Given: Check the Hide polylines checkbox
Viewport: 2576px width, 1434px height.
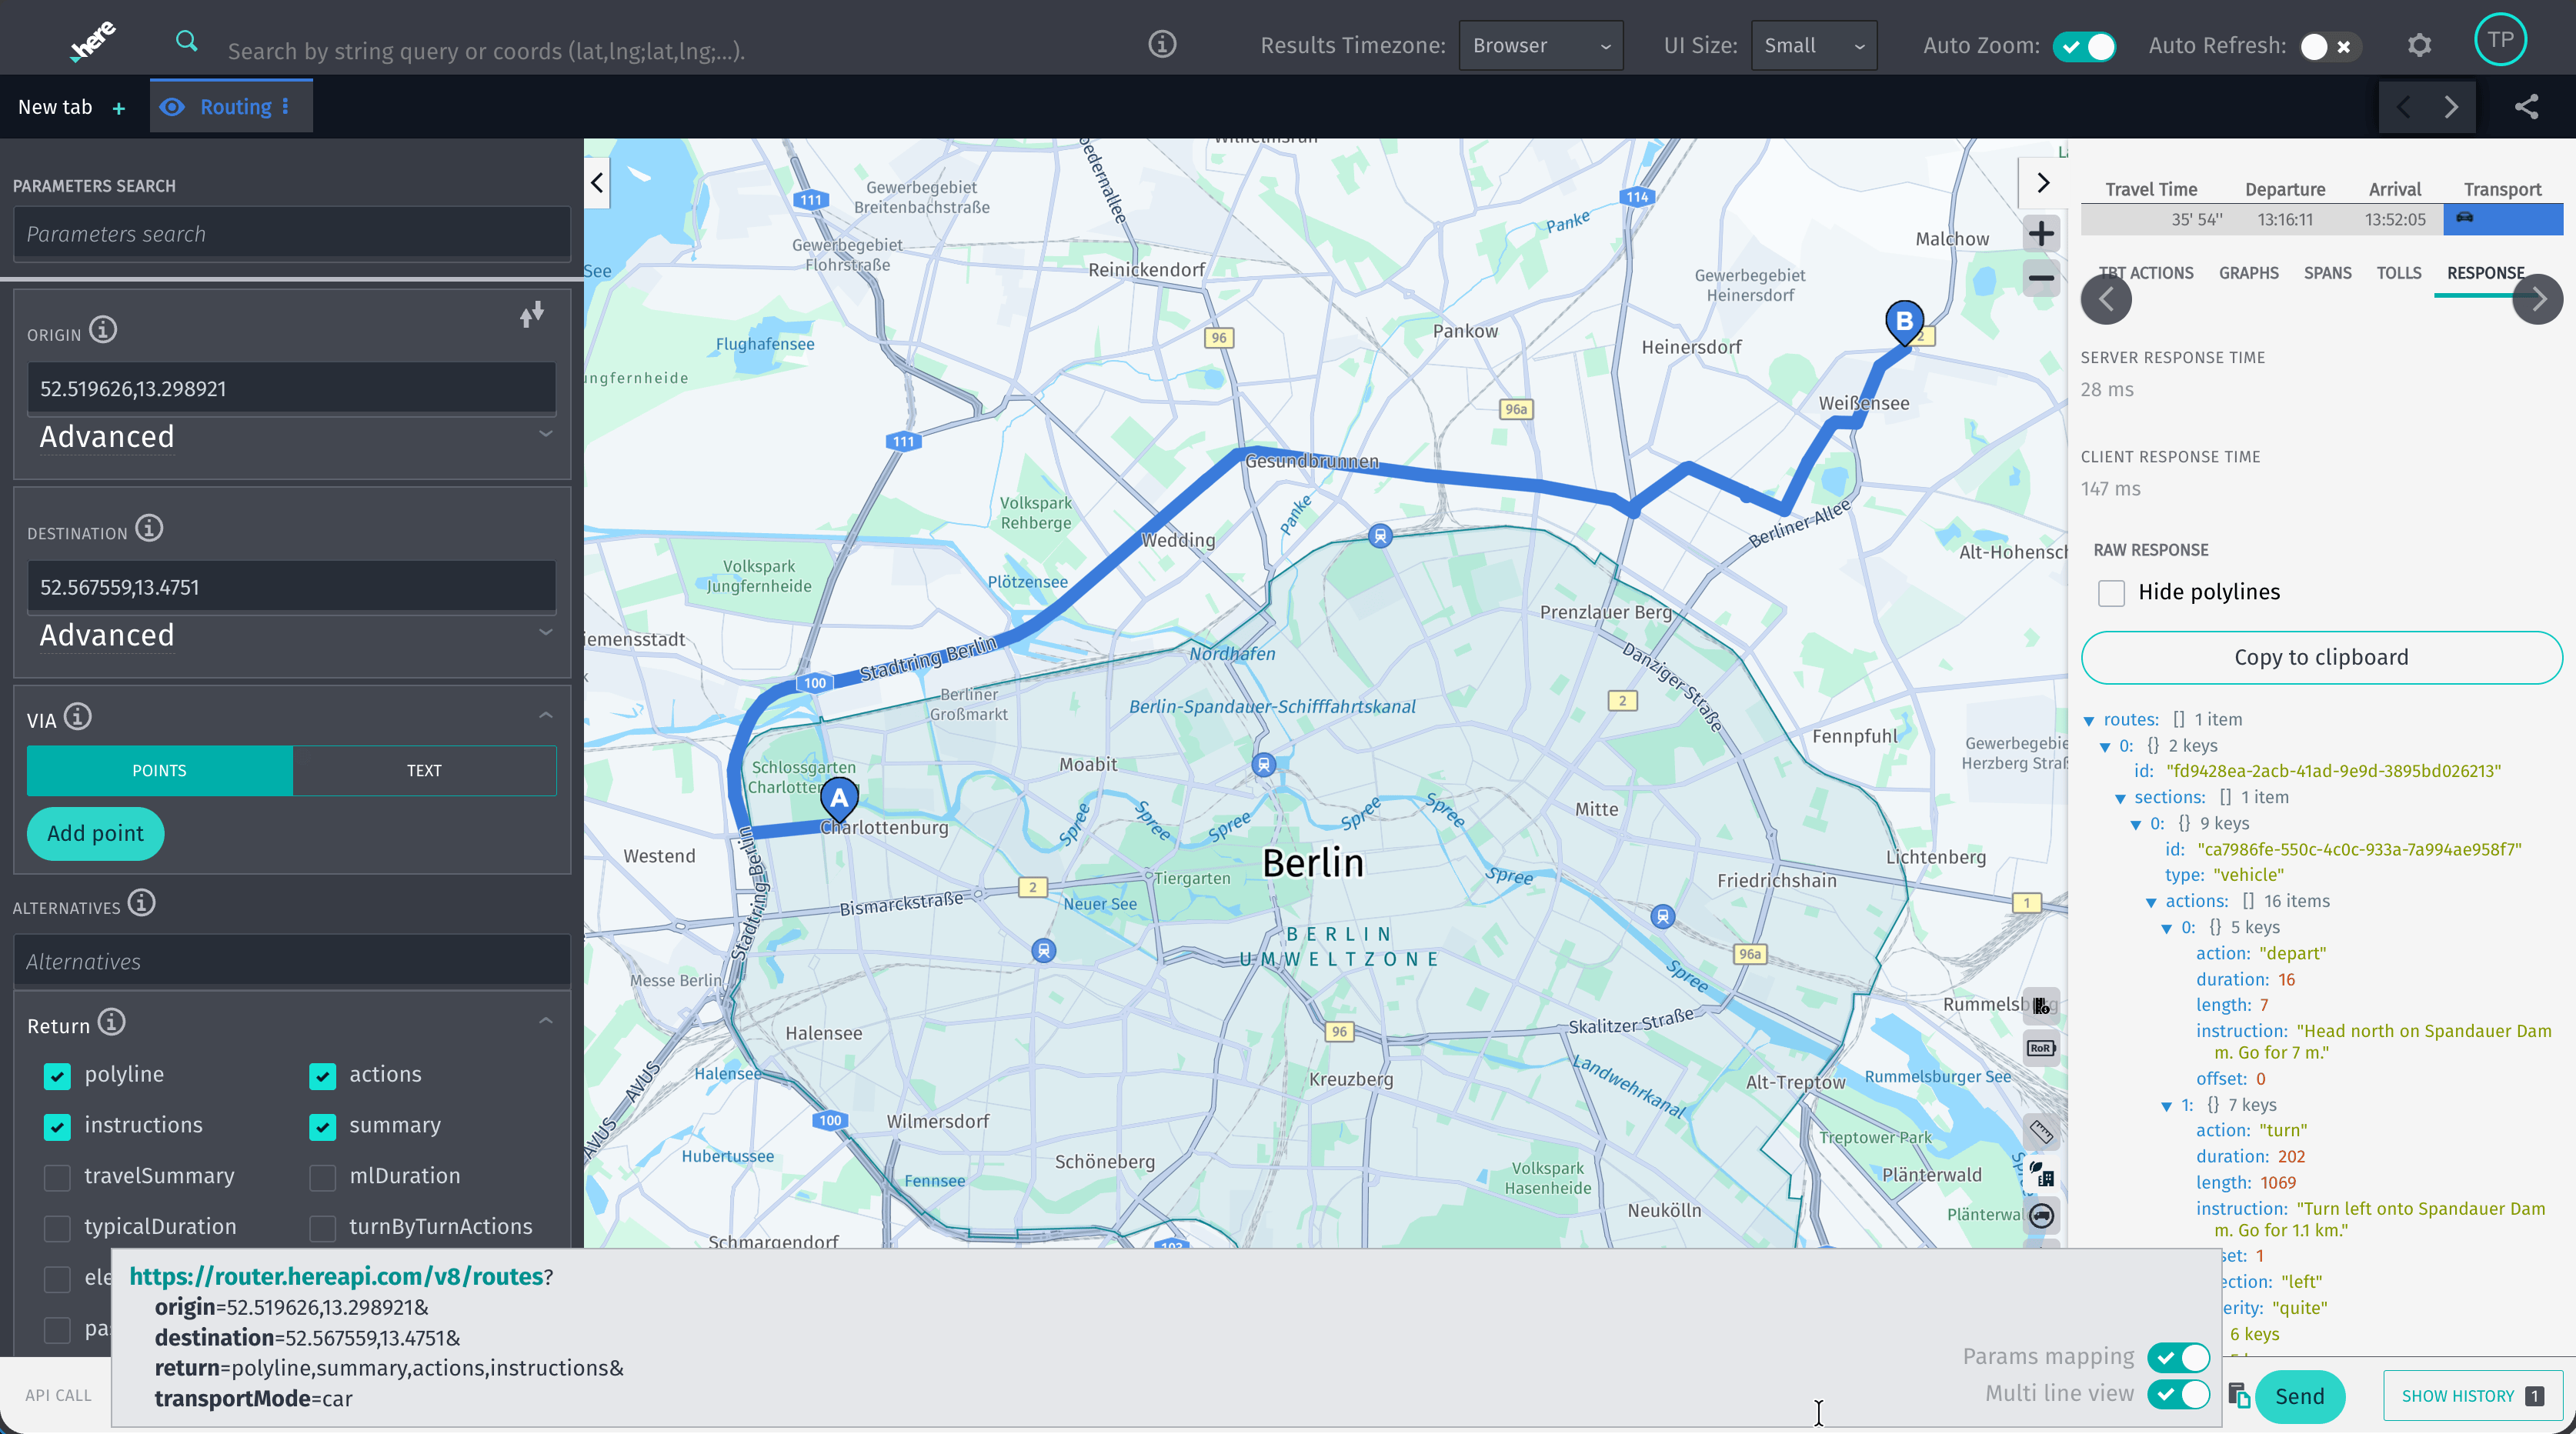Looking at the screenshot, I should point(2111,593).
